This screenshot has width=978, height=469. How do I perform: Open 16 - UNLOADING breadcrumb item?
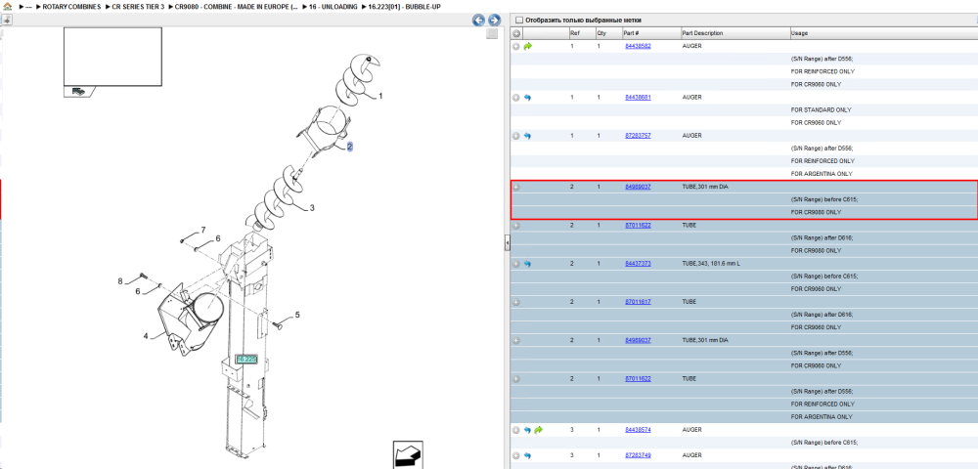pos(332,6)
